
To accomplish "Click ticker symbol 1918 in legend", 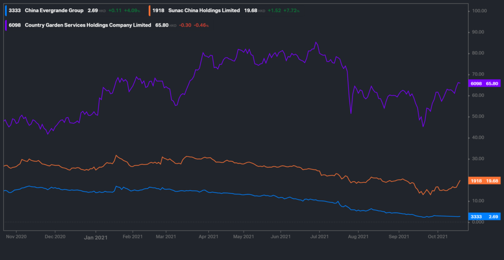I will [158, 11].
